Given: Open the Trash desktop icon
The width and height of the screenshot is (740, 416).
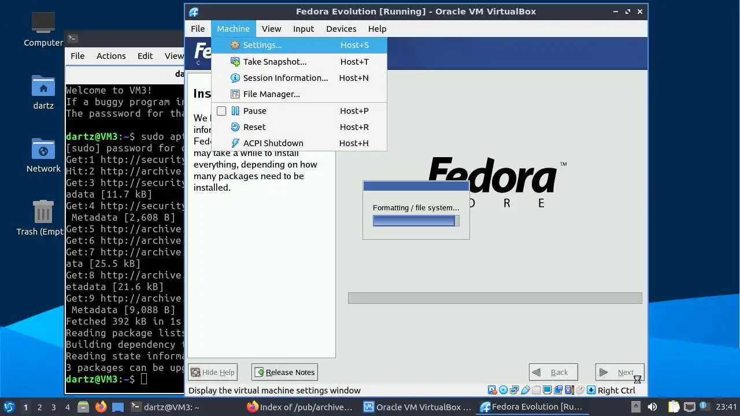Looking at the screenshot, I should [x=43, y=218].
